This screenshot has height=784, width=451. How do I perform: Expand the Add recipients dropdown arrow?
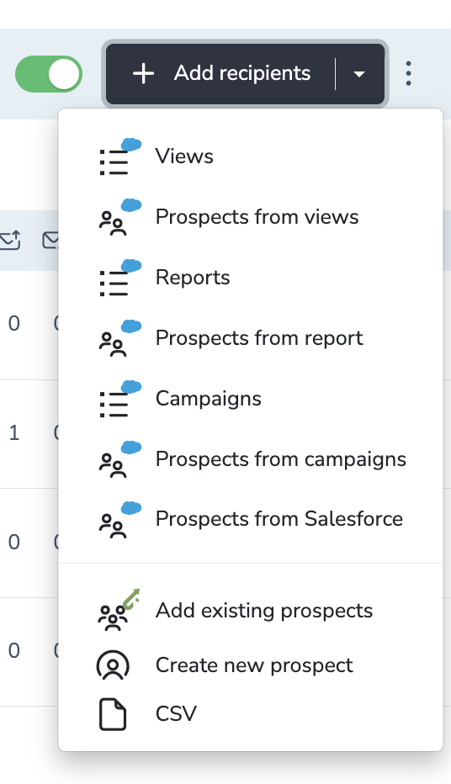point(359,74)
